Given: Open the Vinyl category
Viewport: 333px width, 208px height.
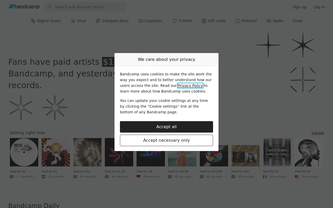Looking at the screenshot, I should pos(78,21).
